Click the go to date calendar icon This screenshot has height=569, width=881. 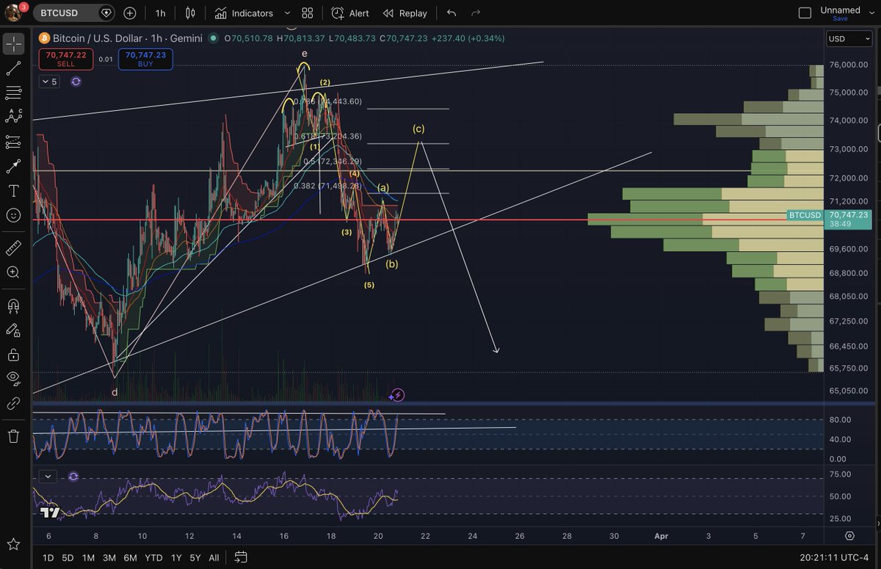(242, 557)
